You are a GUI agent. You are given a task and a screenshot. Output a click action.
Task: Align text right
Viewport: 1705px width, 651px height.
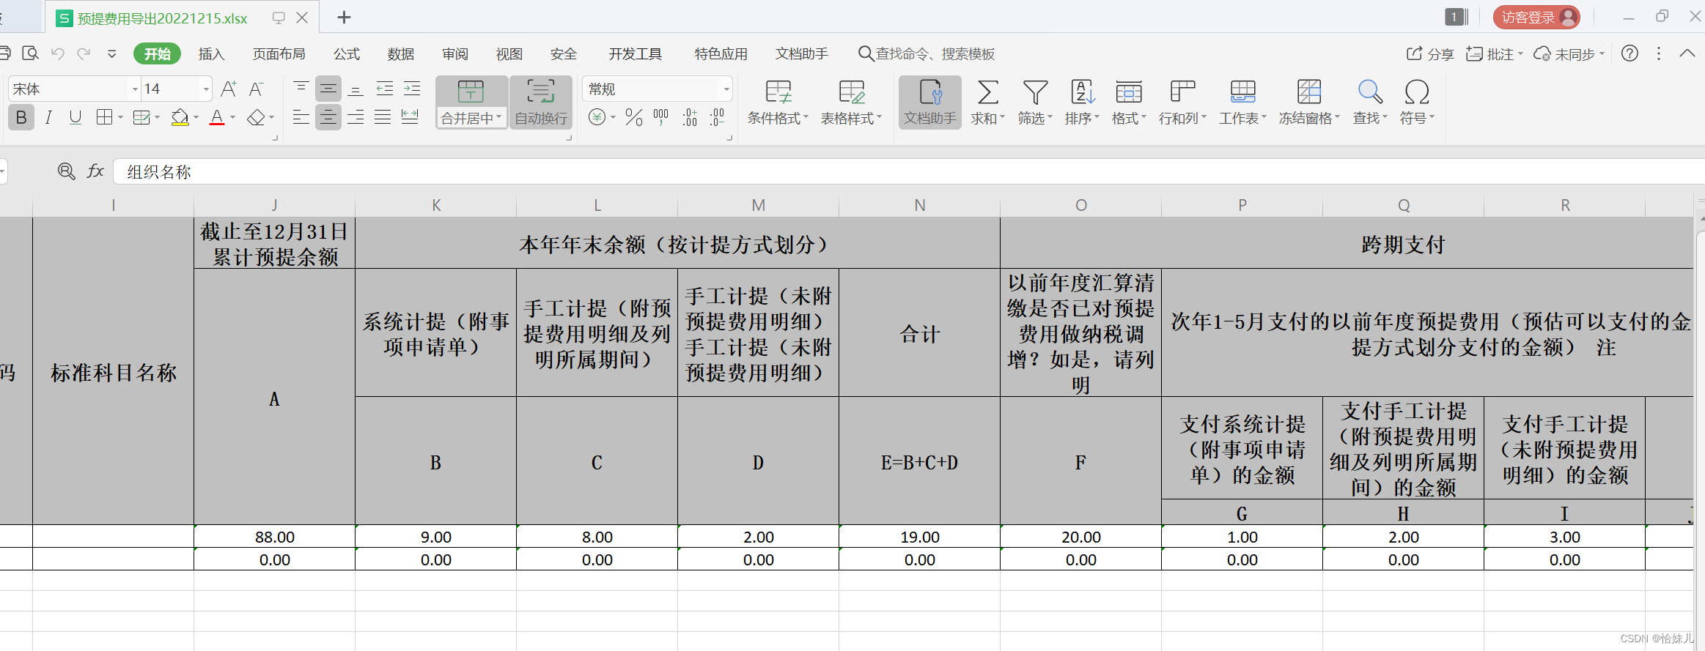click(x=356, y=117)
